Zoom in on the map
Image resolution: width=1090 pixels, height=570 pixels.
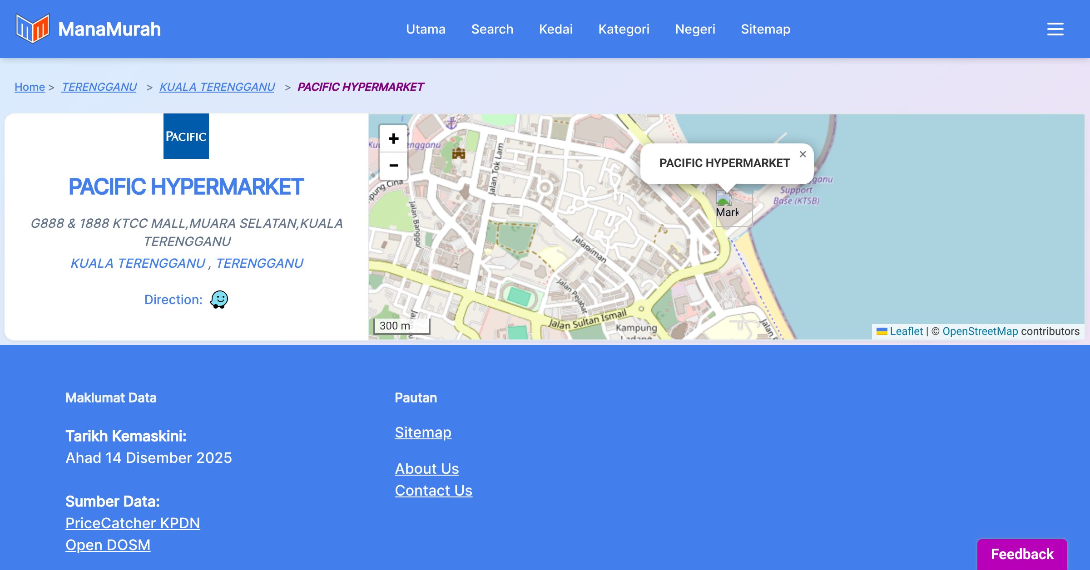393,138
